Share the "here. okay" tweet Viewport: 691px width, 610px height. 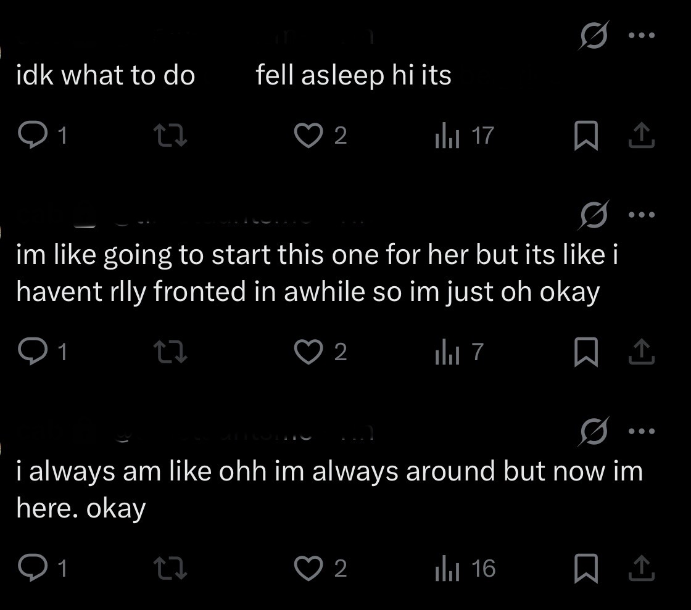click(641, 568)
